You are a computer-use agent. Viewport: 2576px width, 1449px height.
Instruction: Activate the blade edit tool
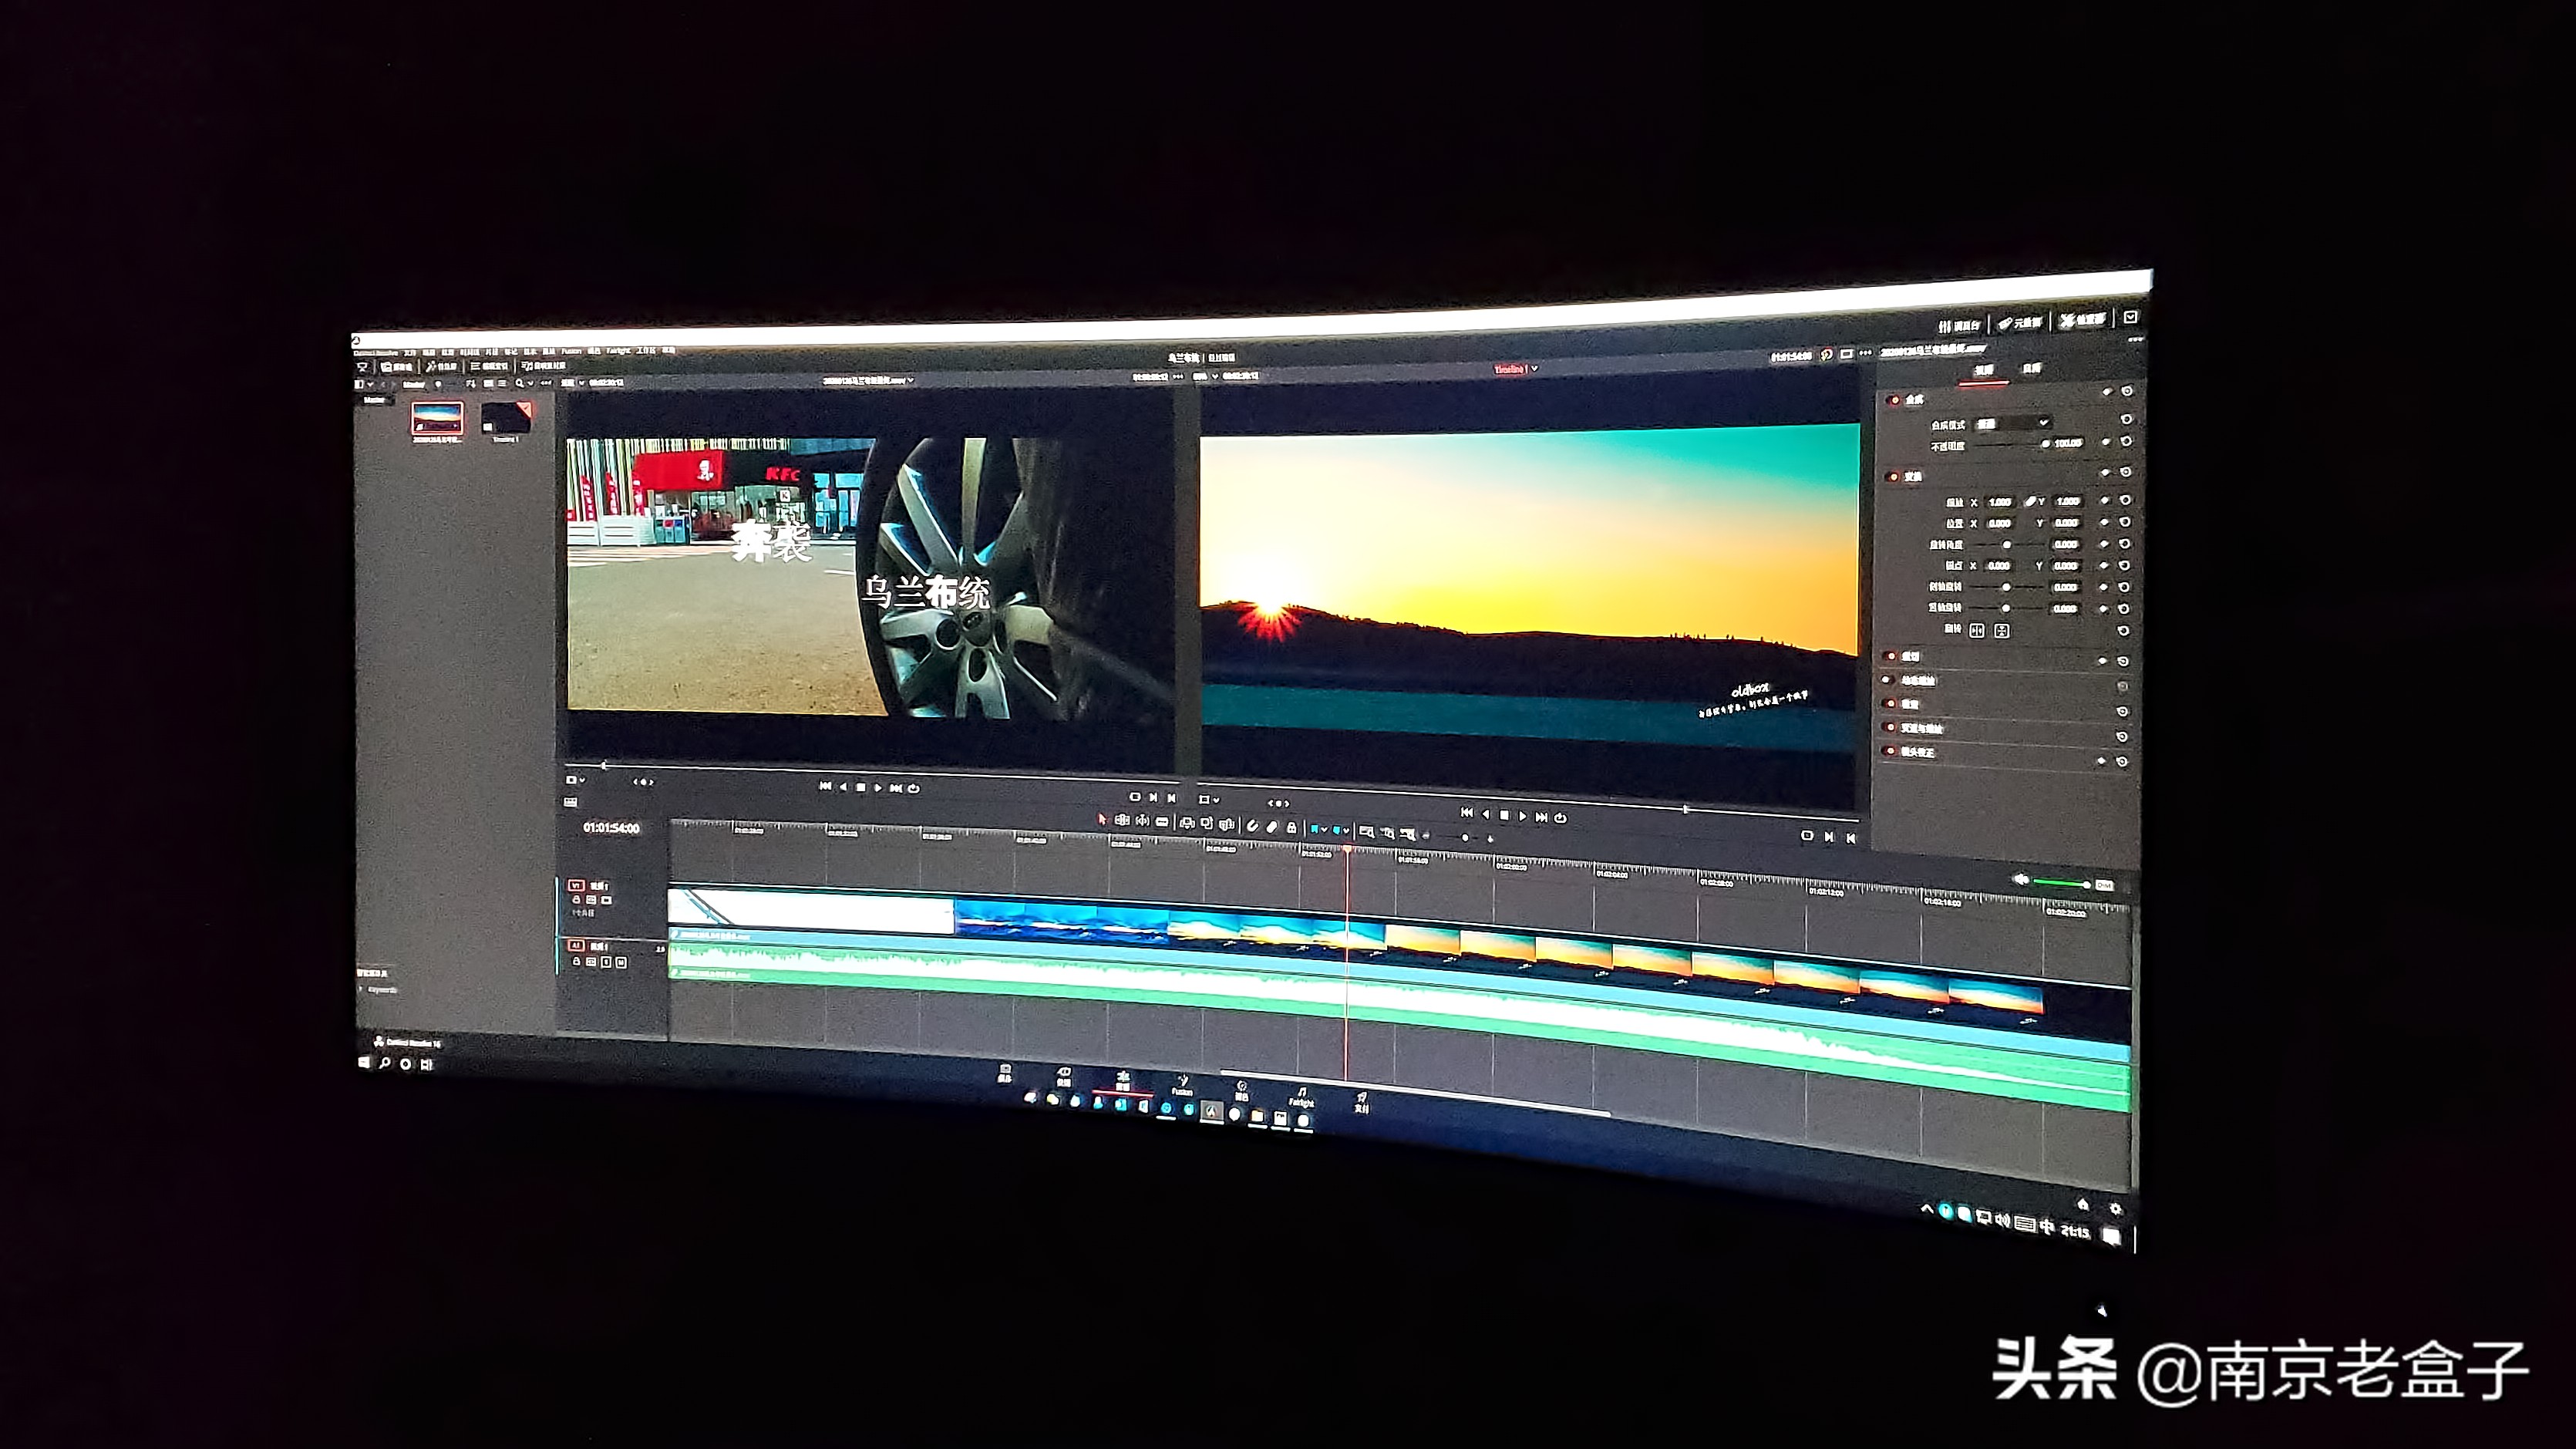1162,822
